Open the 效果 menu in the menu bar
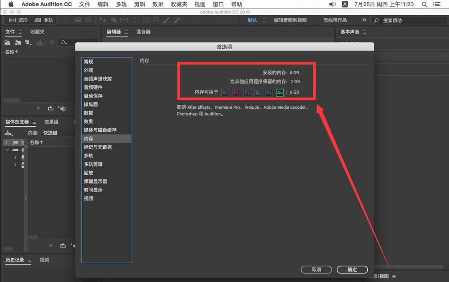 click(158, 4)
